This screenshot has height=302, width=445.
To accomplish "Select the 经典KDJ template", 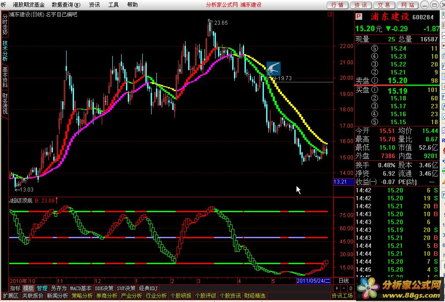I will tap(148, 288).
